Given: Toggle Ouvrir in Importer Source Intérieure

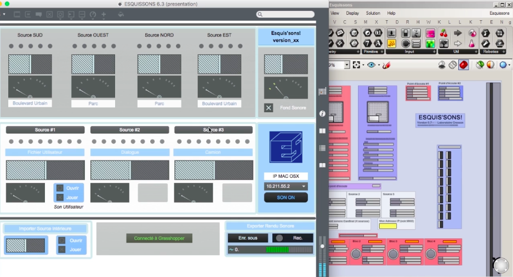Looking at the screenshot, I should click(62, 240).
